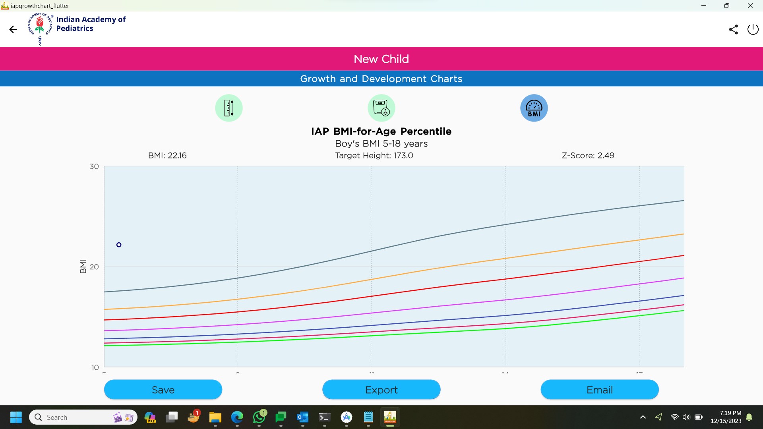Open the Windows Start menu
Viewport: 763px width, 429px height.
(x=16, y=417)
